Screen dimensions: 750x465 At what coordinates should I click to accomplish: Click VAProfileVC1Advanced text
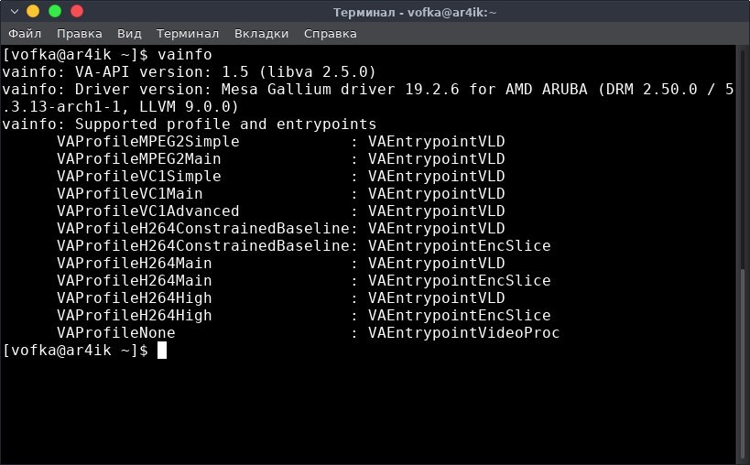(147, 211)
